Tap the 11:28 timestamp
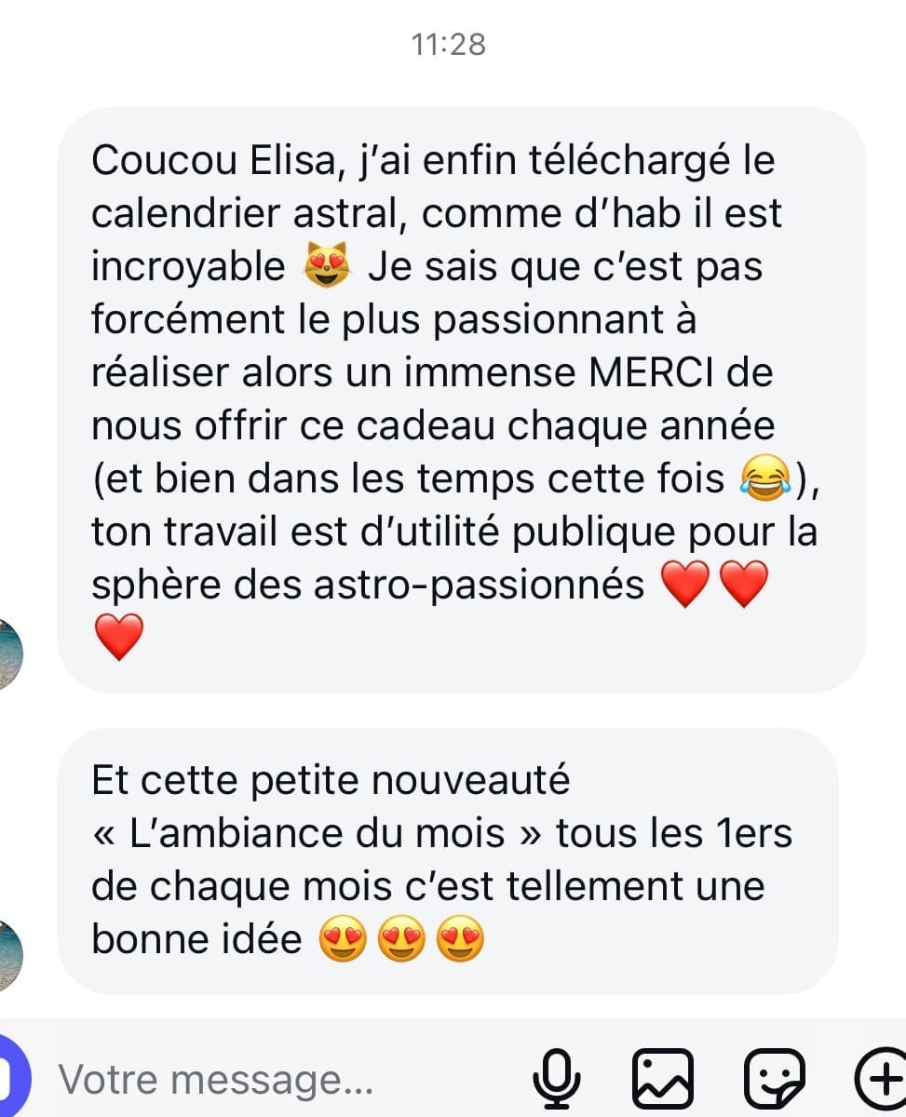This screenshot has height=1117, width=906. [449, 44]
